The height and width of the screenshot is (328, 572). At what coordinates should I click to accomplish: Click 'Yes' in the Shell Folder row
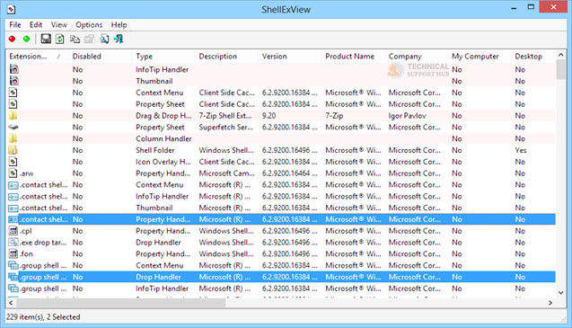pyautogui.click(x=521, y=150)
